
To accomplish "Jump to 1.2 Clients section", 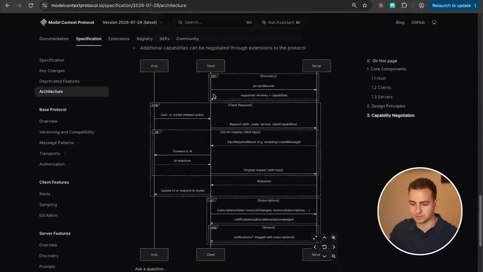I will (x=381, y=87).
